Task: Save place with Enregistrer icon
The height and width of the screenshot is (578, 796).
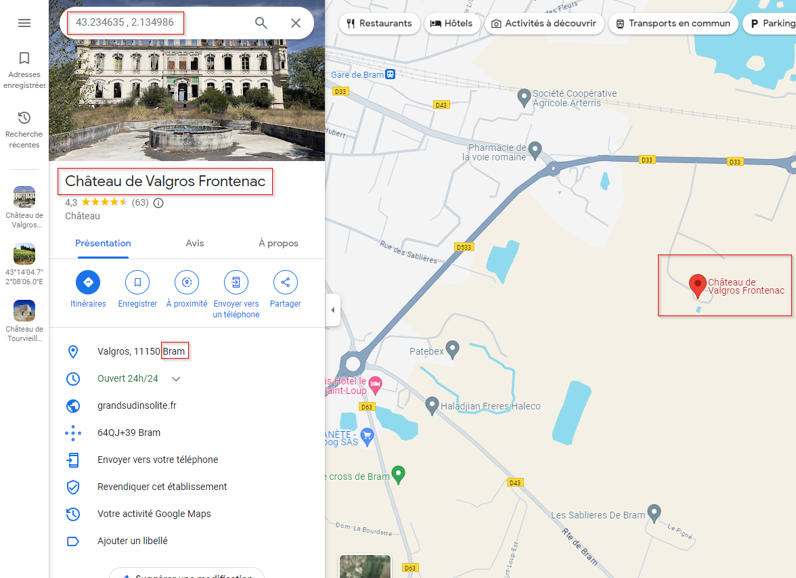Action: [x=137, y=282]
